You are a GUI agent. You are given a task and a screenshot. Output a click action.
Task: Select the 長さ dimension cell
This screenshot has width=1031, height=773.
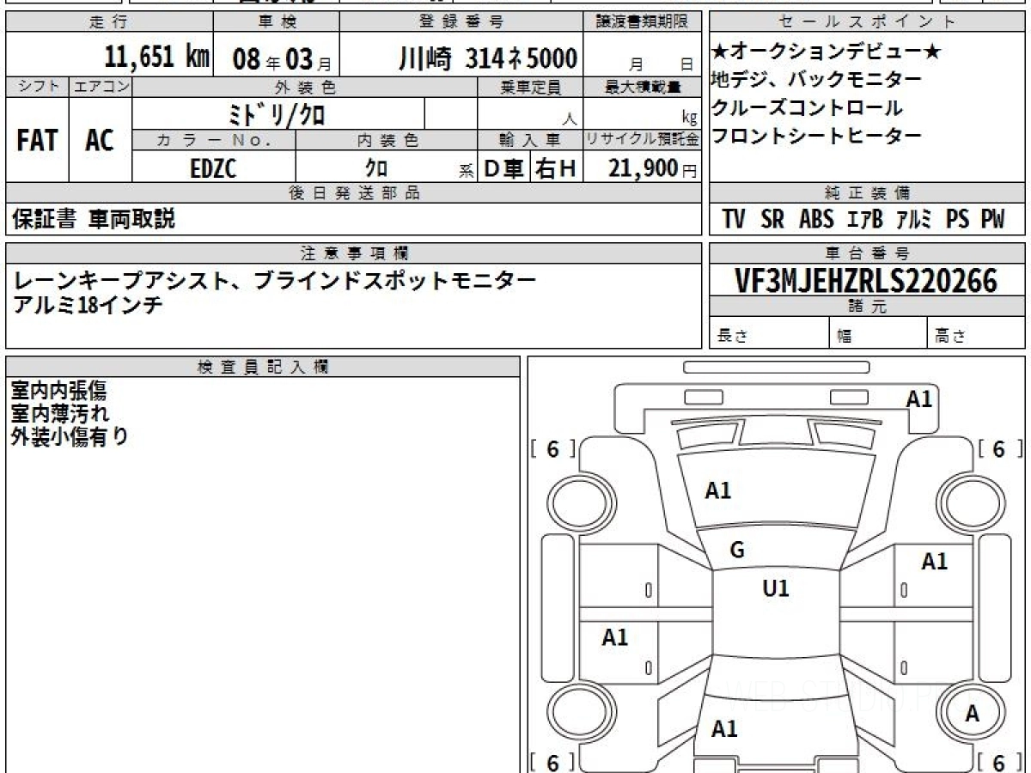769,334
